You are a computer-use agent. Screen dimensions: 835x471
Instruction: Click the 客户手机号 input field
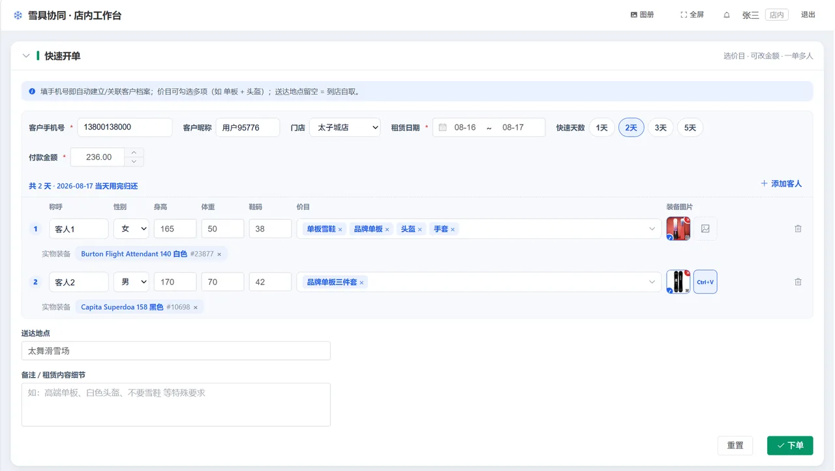(125, 127)
